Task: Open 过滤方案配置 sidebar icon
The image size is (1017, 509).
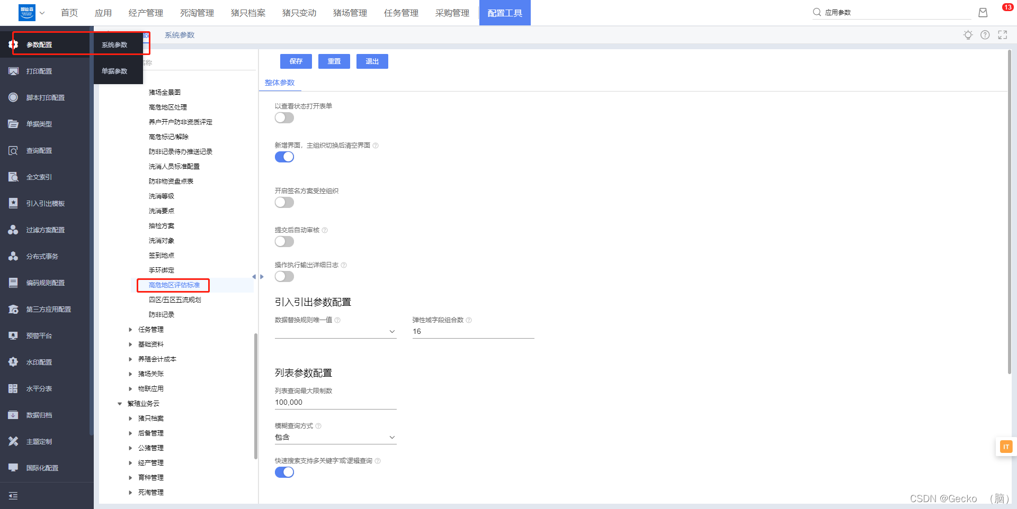Action: (13, 230)
